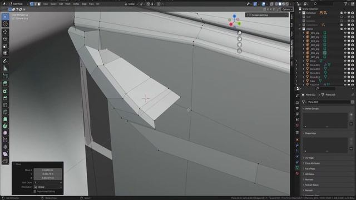356x200 pixels.
Task: Switch to edge select mode
Action: click(35, 4)
